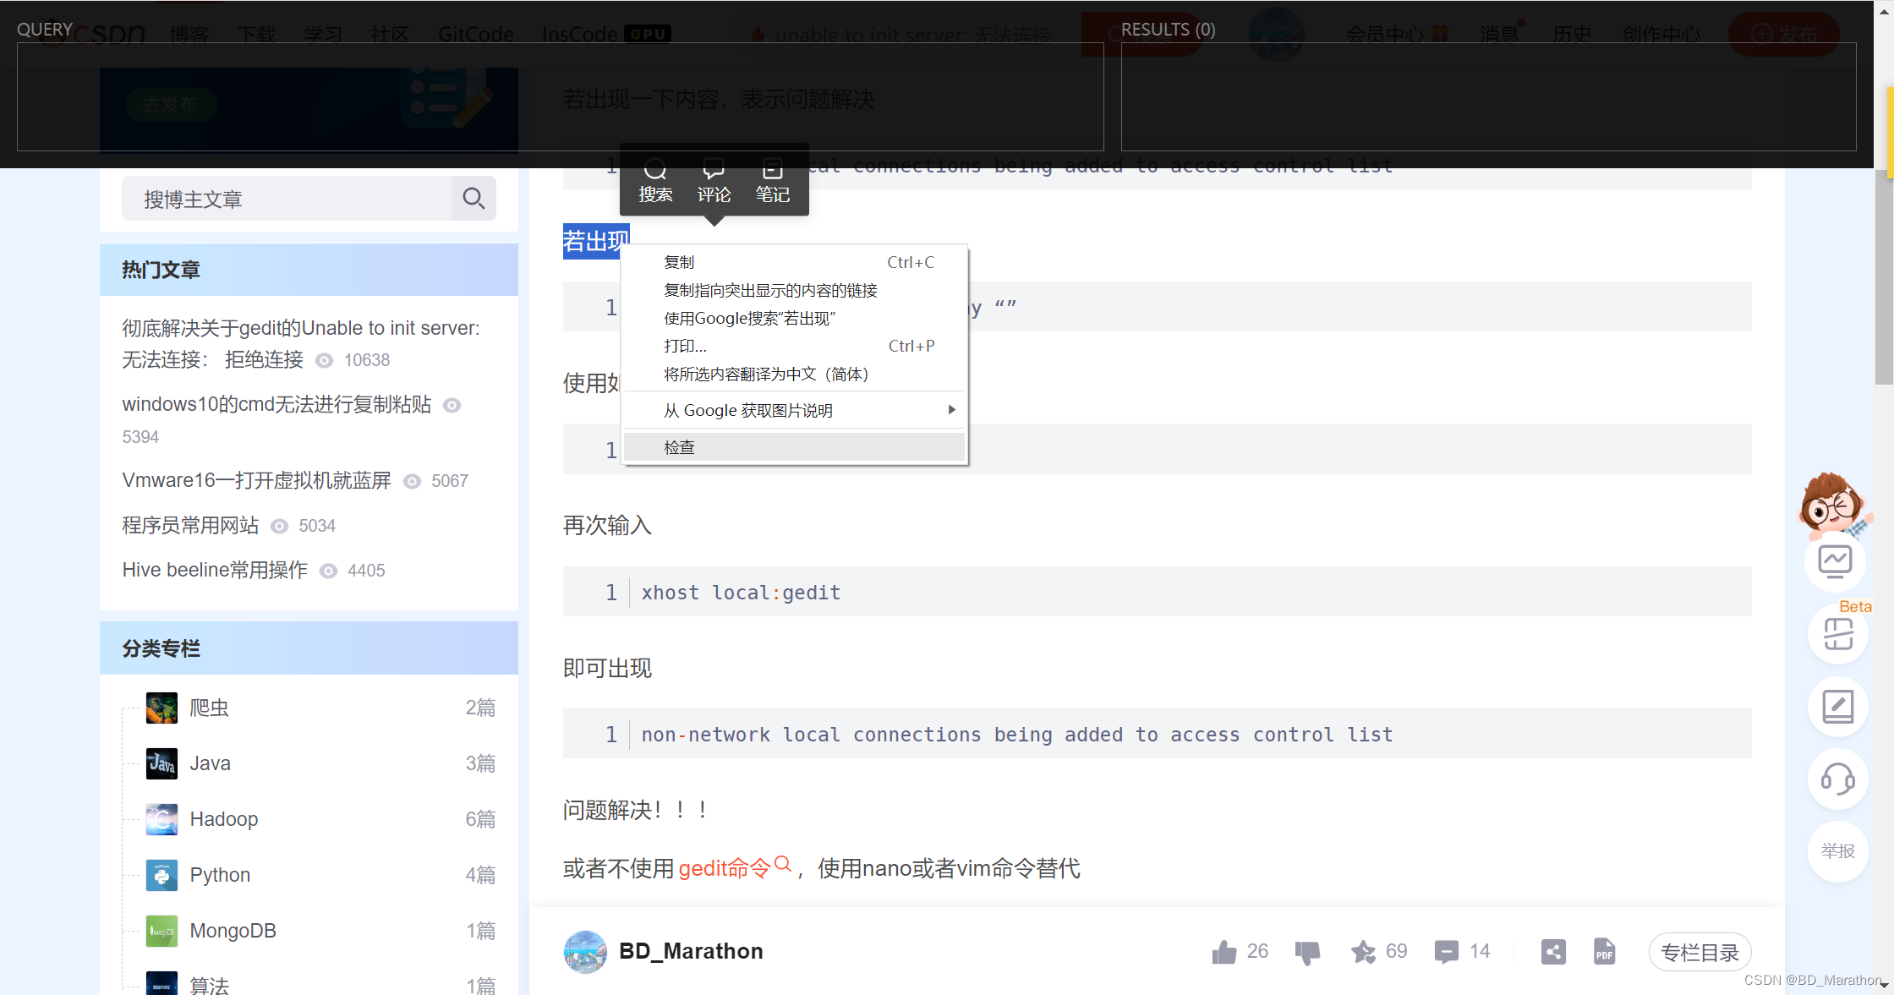Viewport: 1894px width, 995px height.
Task: Click the 4篇 count in Python row
Action: point(480,875)
